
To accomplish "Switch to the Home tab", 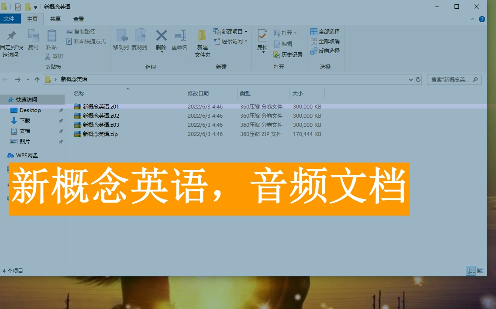I will click(32, 19).
